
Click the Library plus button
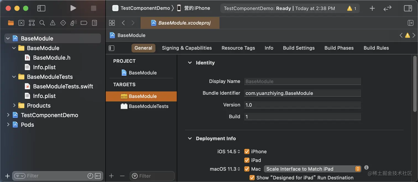tap(372, 8)
